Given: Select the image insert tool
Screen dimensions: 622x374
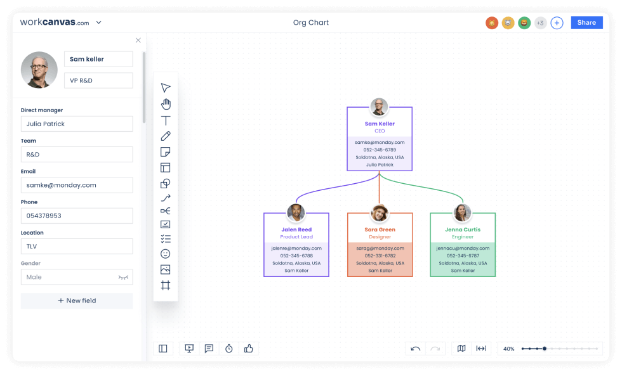Looking at the screenshot, I should 166,269.
